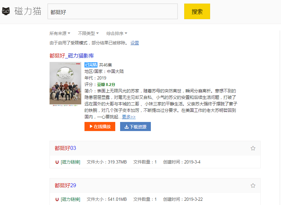Image resolution: width=281 pixels, height=205 pixels.
Task: Open the 都挺好29 result title
Action: [65, 186]
